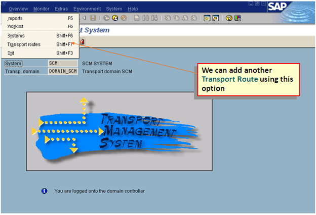Open the Environment menu

coord(87,9)
